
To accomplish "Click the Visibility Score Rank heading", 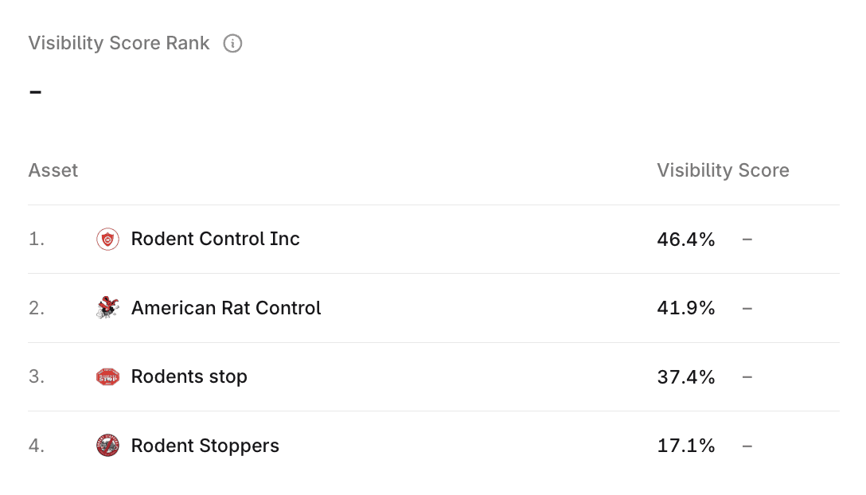I will [x=119, y=44].
